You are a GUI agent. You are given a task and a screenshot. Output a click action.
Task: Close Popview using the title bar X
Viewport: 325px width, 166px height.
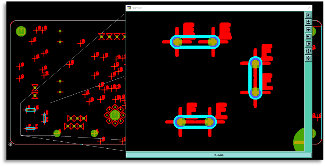tap(309, 8)
